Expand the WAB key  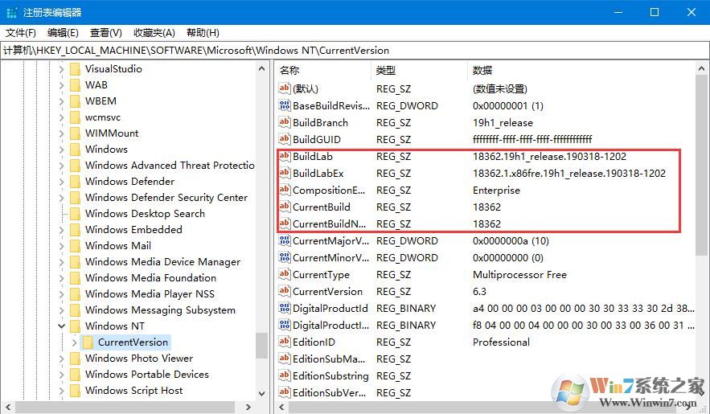click(62, 85)
